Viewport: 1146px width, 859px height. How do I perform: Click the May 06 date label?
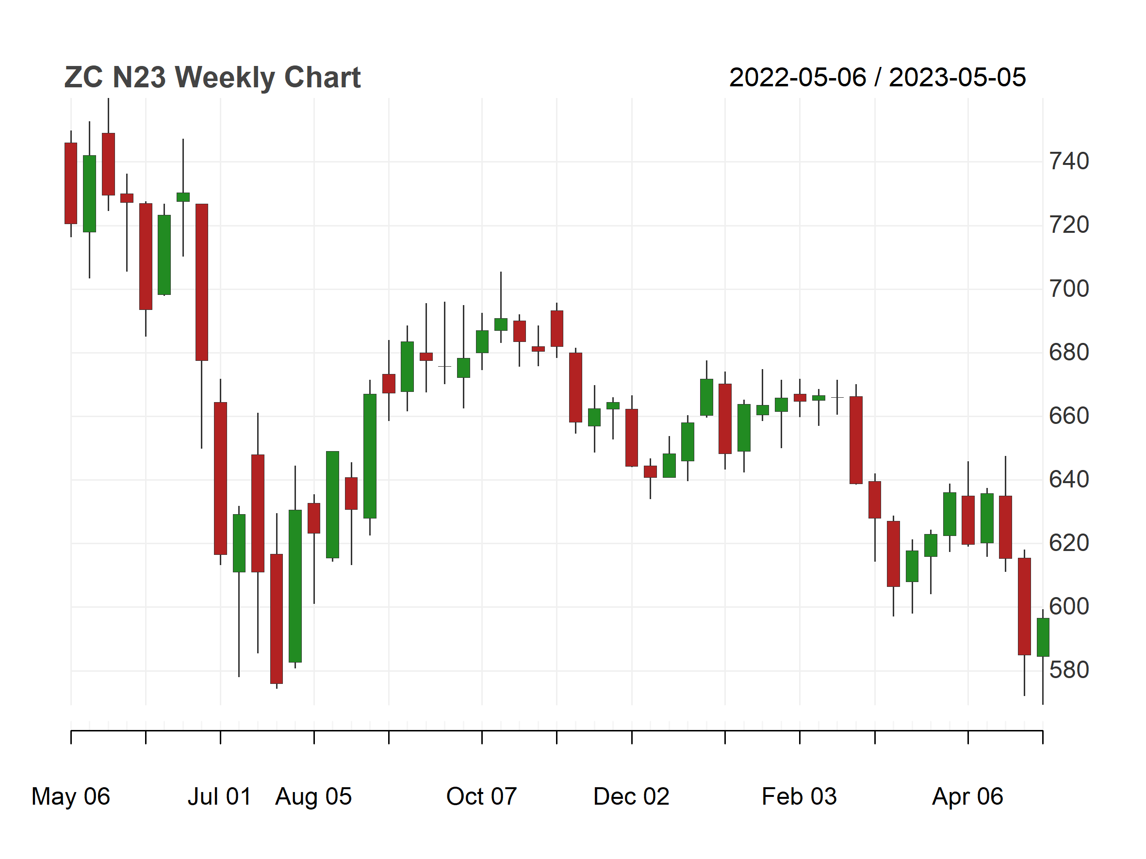pyautogui.click(x=71, y=796)
